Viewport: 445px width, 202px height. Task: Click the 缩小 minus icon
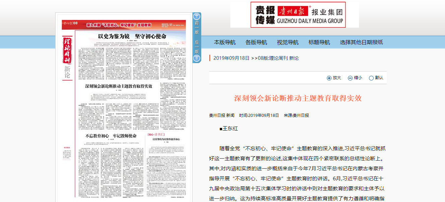point(350,78)
